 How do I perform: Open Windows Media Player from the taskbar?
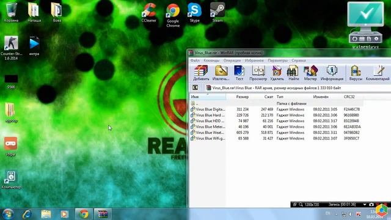tap(65, 215)
